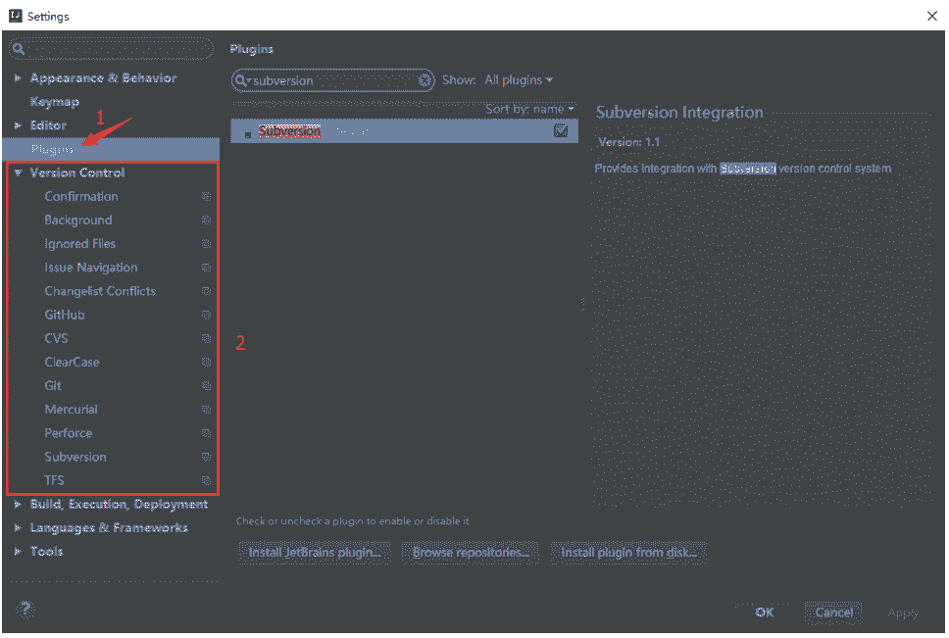Click the help question mark icon
This screenshot has height=638, width=949.
25,609
